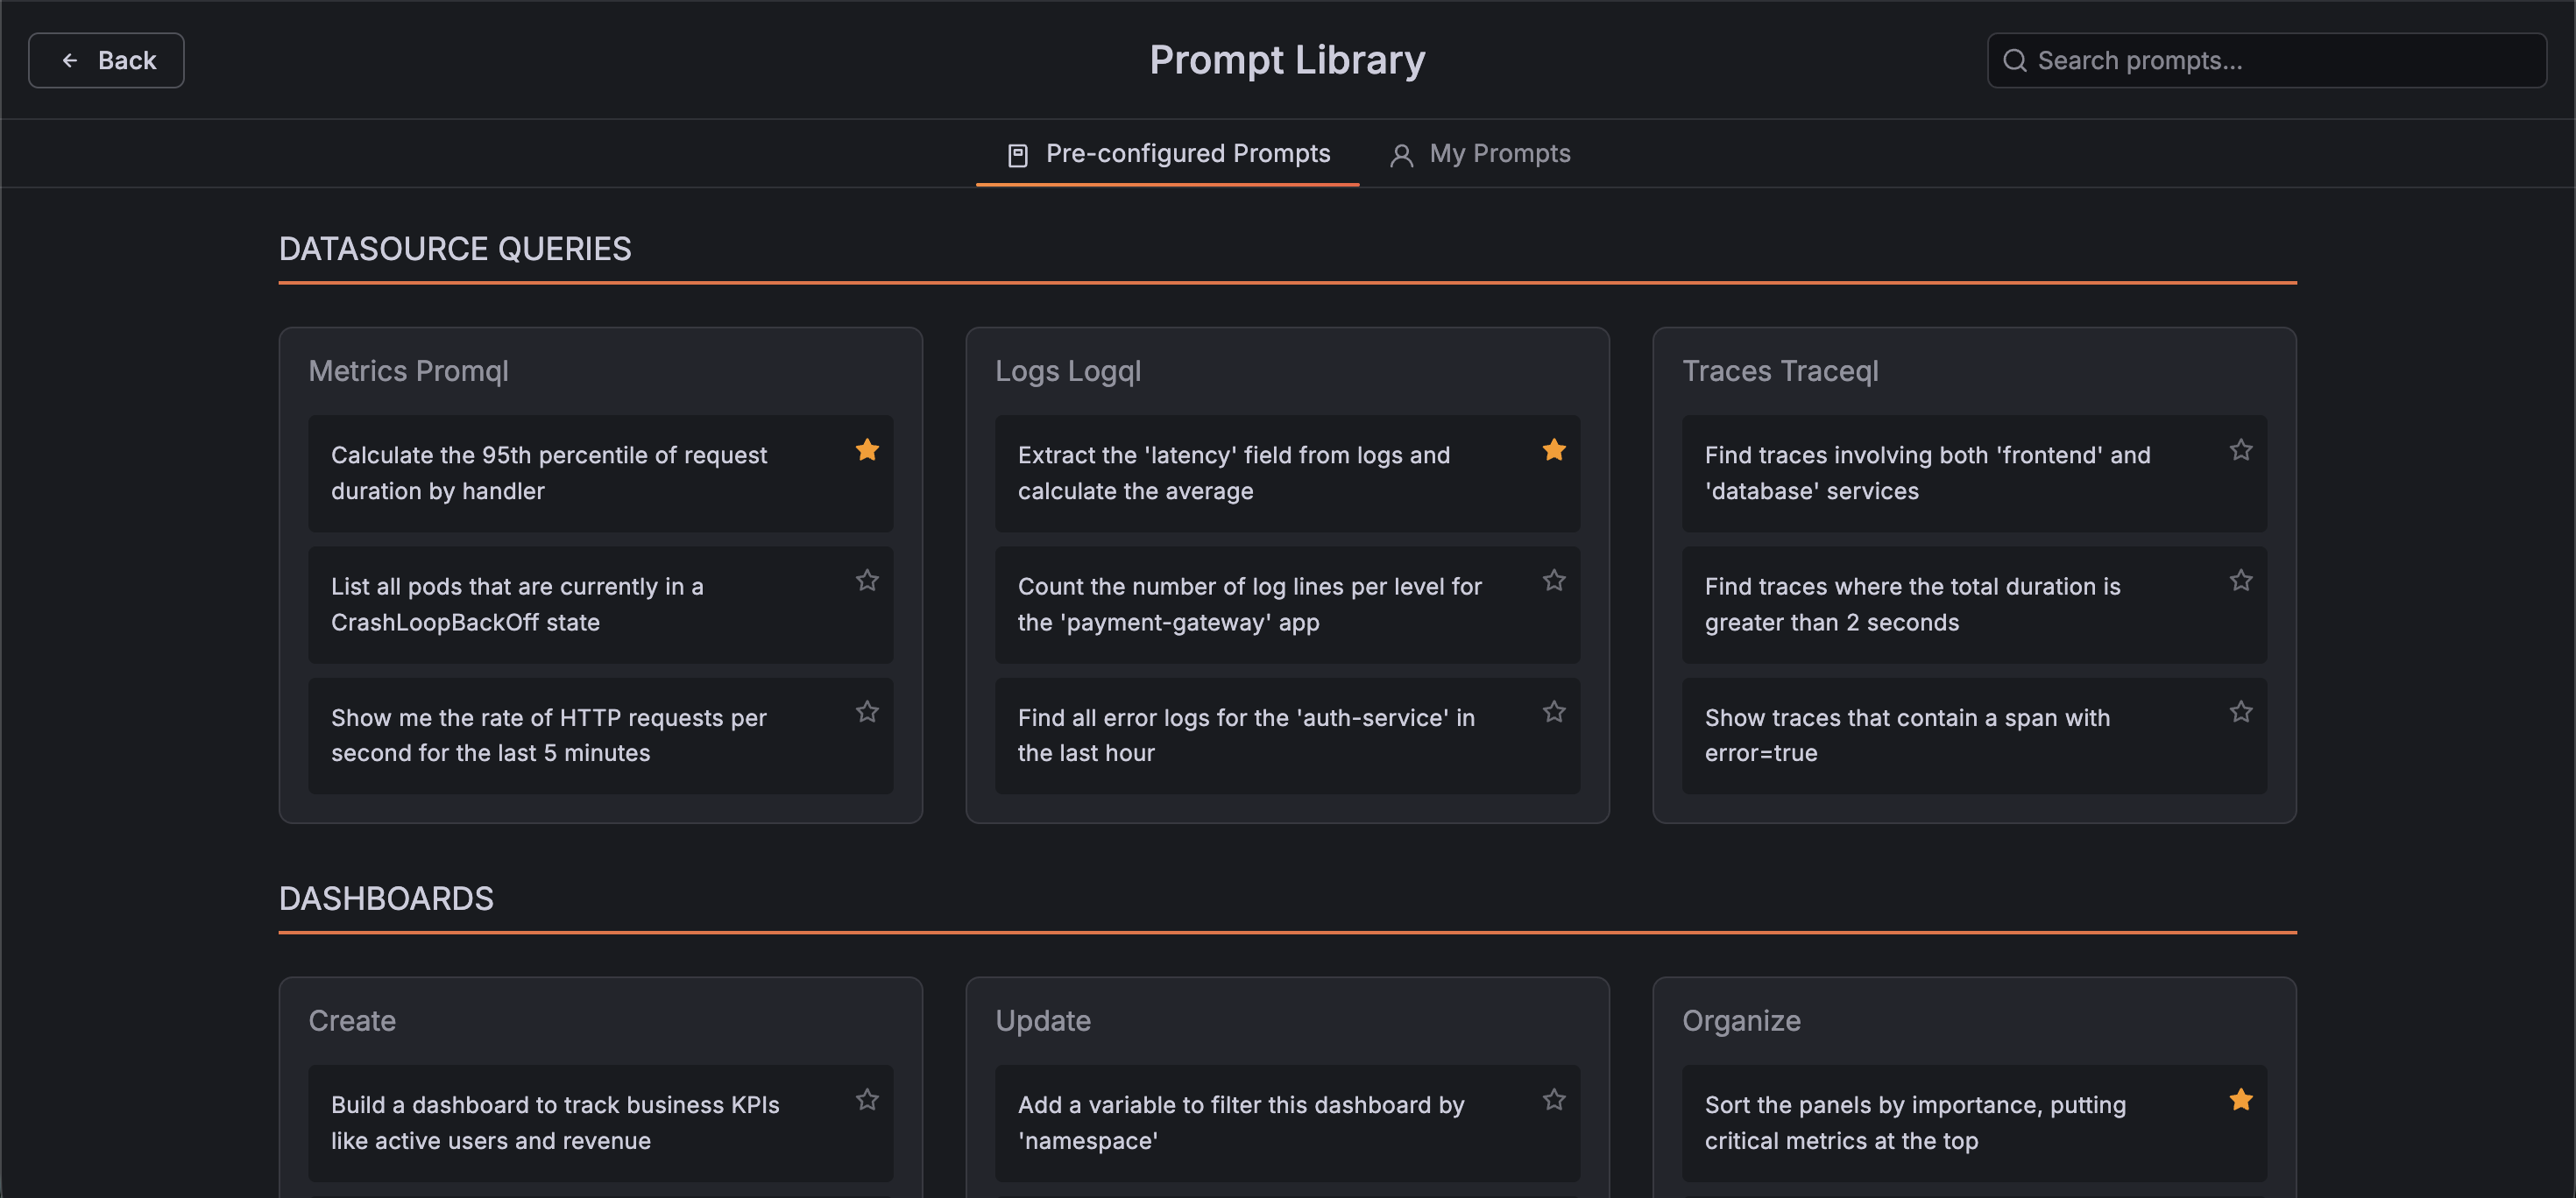
Task: Favorite the 'auth-service' error logs prompt
Action: [x=1554, y=711]
